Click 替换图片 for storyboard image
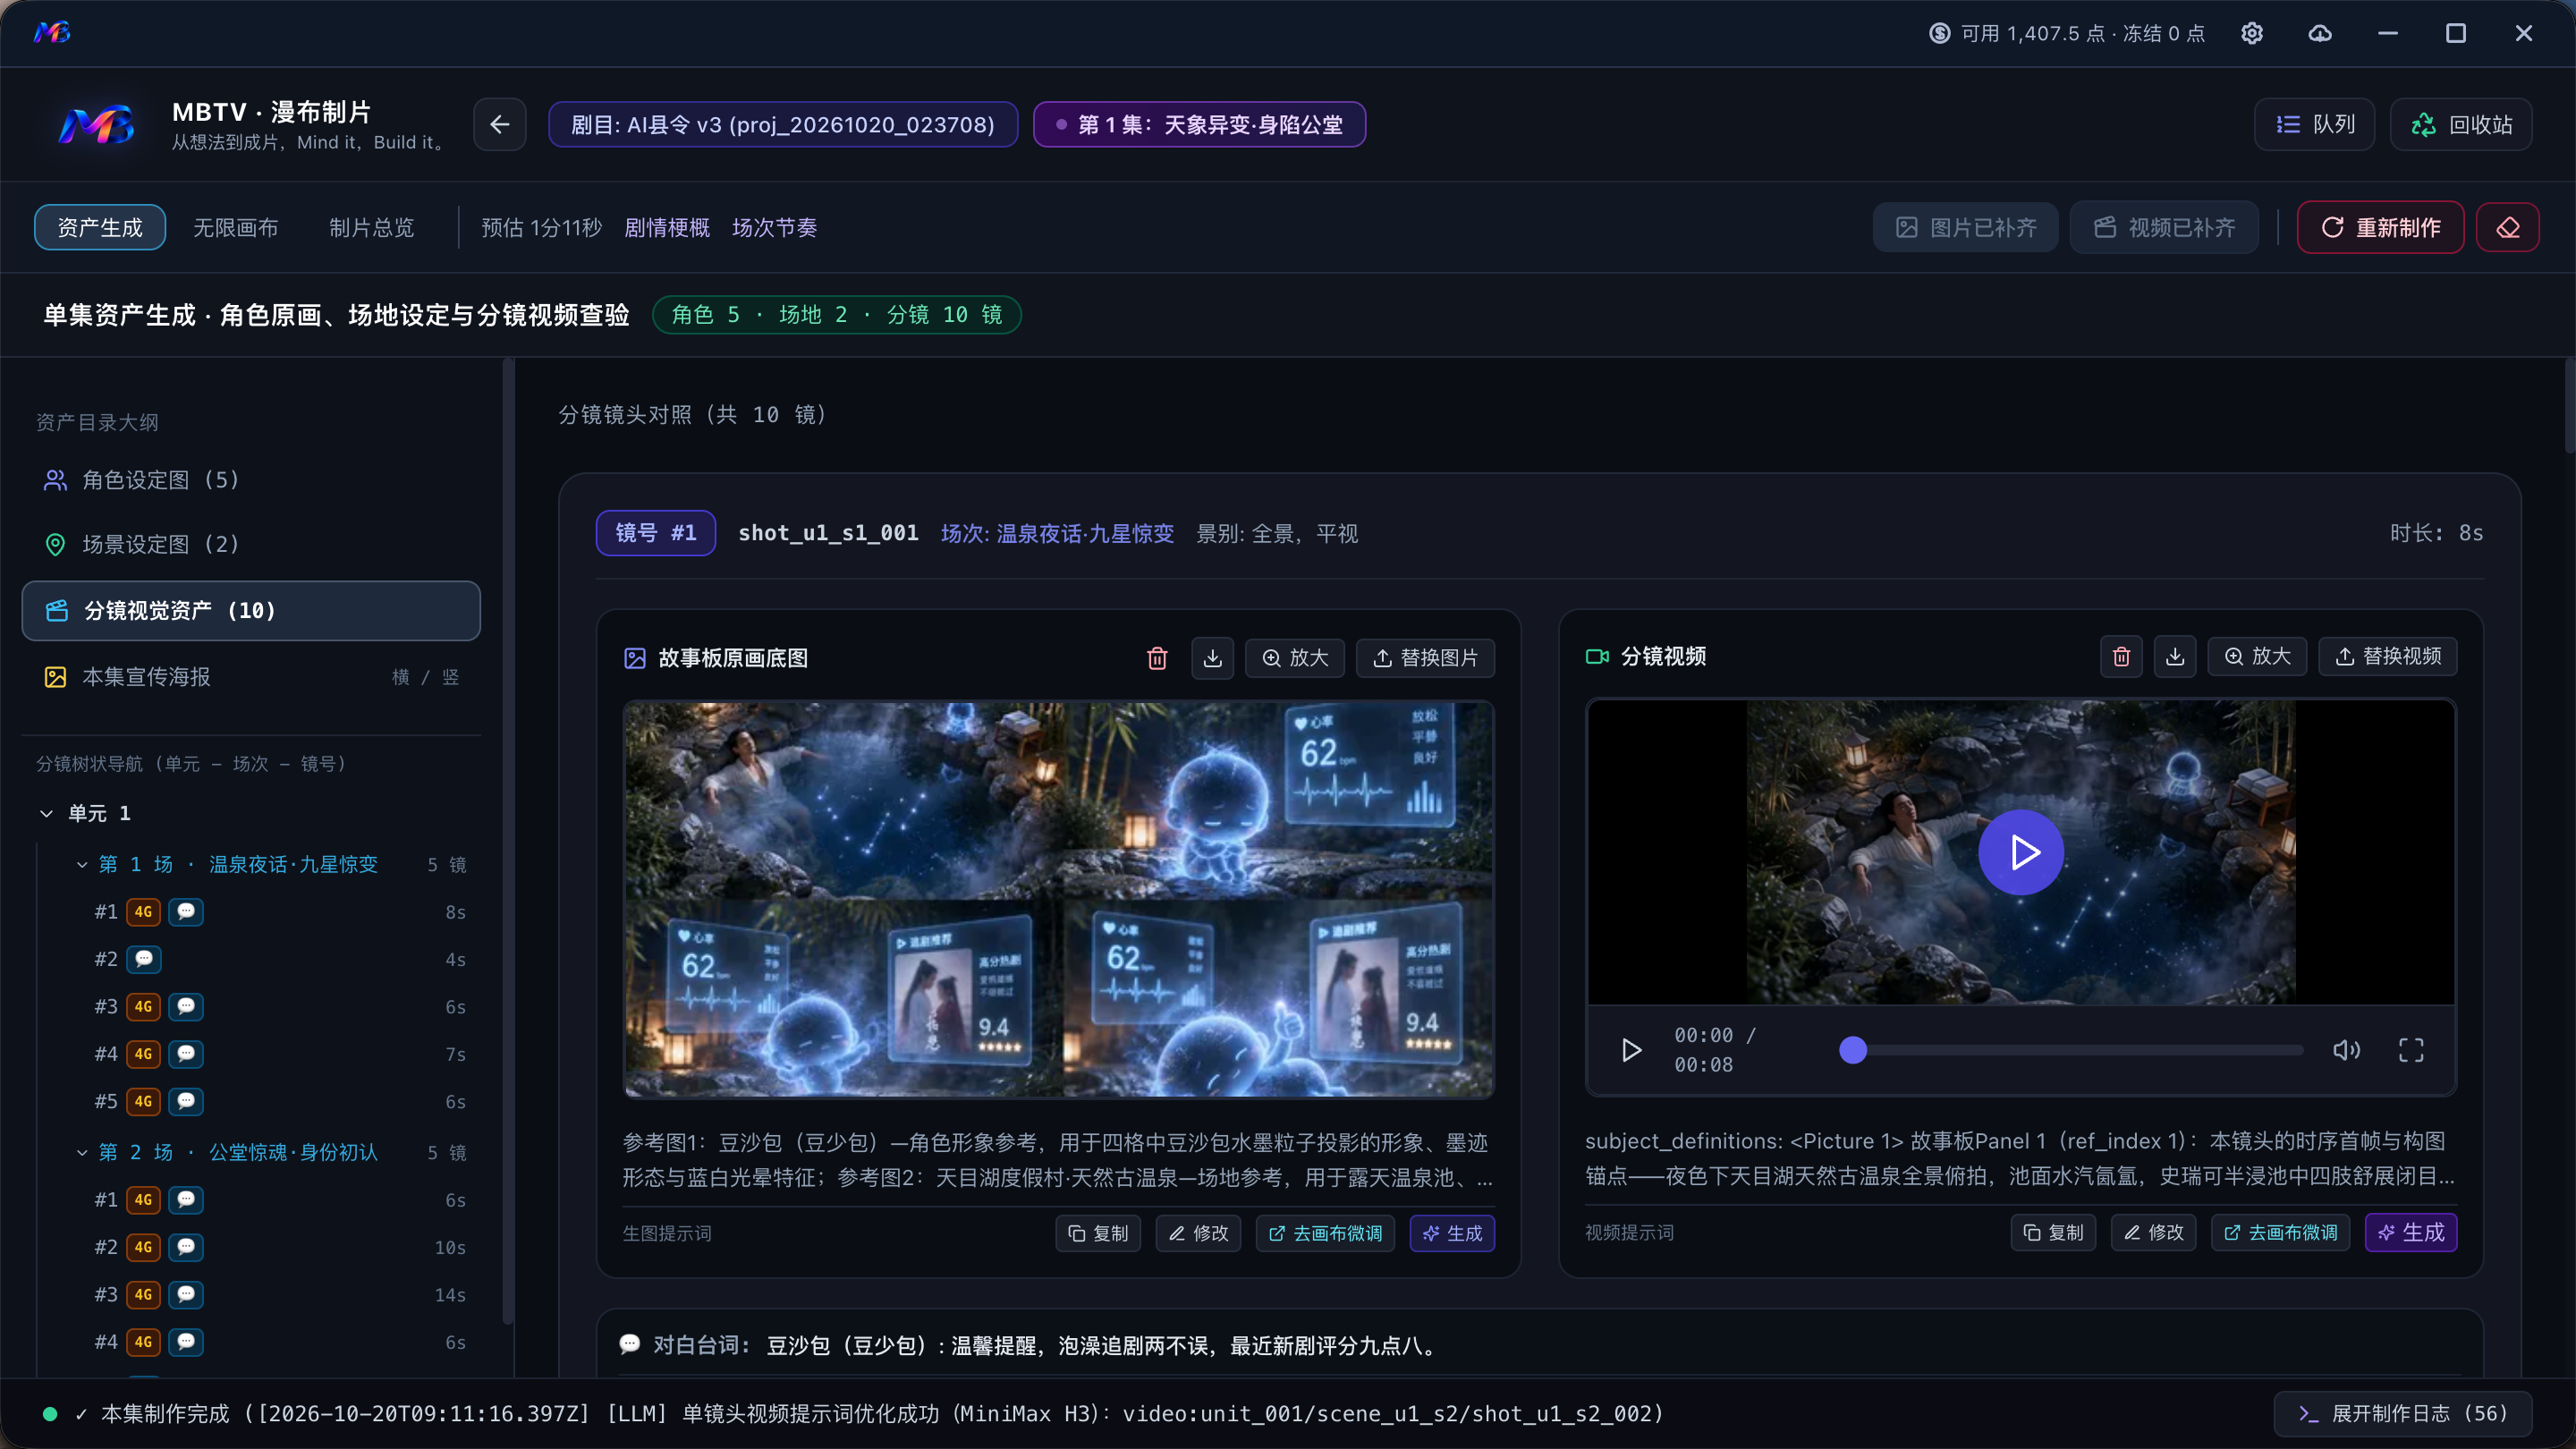This screenshot has width=2576, height=1449. (1425, 658)
